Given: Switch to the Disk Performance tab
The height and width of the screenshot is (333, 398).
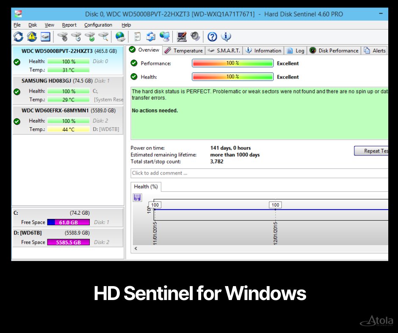Looking at the screenshot, I should pyautogui.click(x=334, y=51).
